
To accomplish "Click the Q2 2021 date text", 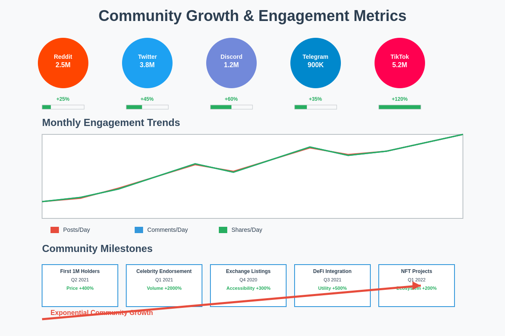I will click(80, 280).
